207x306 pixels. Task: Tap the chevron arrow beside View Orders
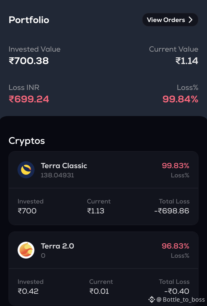[190, 20]
